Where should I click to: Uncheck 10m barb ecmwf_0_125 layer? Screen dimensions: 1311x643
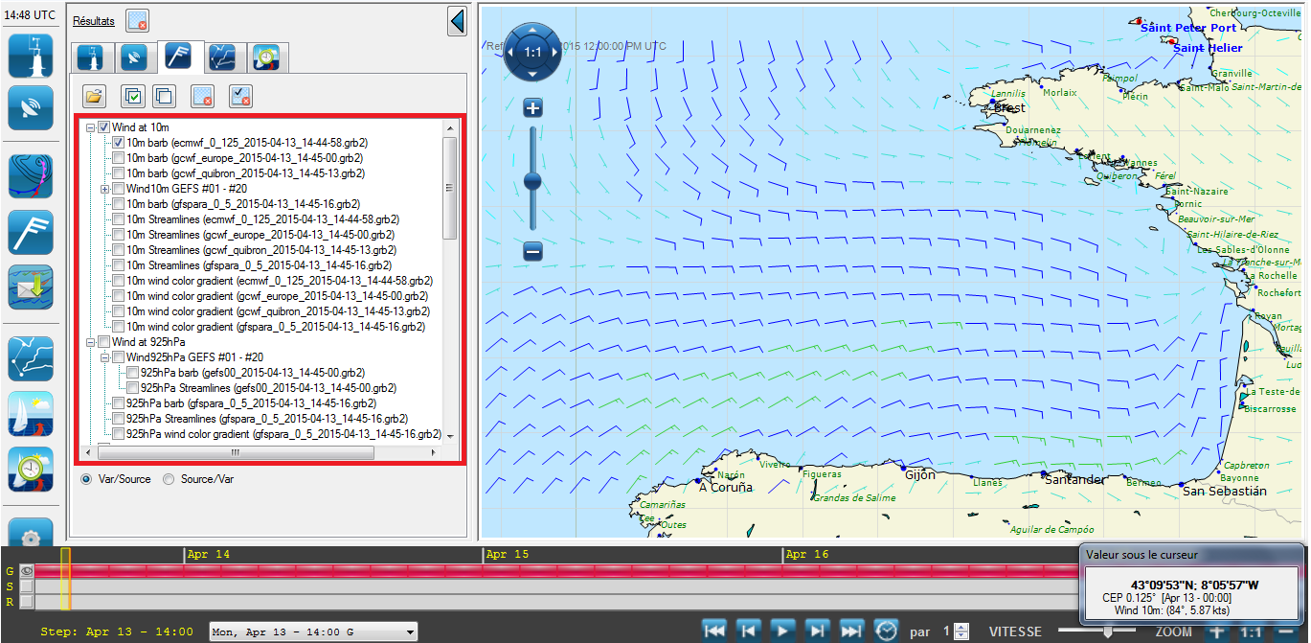118,143
